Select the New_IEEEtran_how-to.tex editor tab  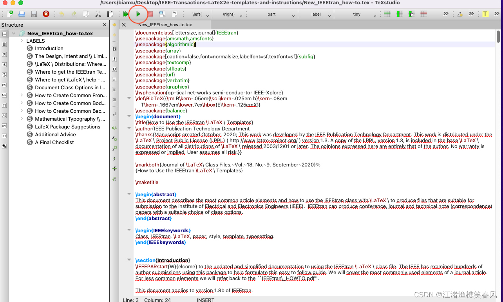click(x=165, y=25)
